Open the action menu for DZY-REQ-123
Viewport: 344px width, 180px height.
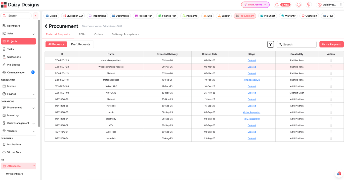point(331,60)
